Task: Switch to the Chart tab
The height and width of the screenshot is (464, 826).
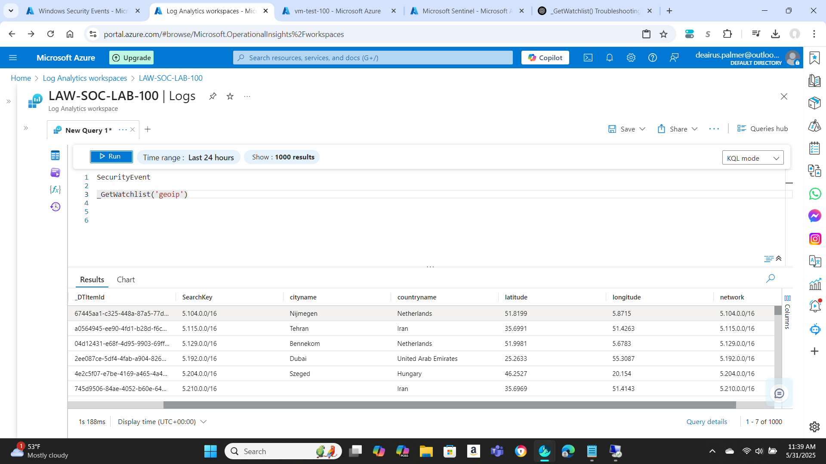Action: tap(126, 280)
